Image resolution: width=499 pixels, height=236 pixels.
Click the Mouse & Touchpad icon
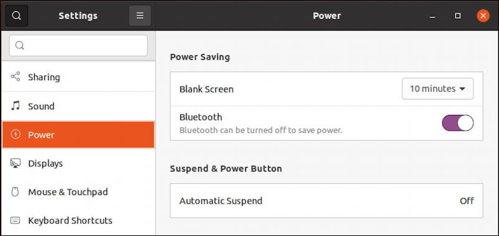pyautogui.click(x=16, y=192)
